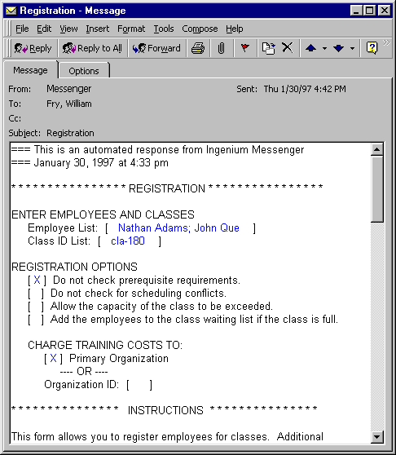Click the CHARGE TRAINING COSTS TO label
The width and height of the screenshot is (396, 455).
point(105,345)
